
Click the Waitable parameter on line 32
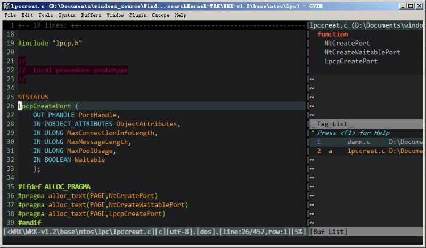tap(90, 160)
